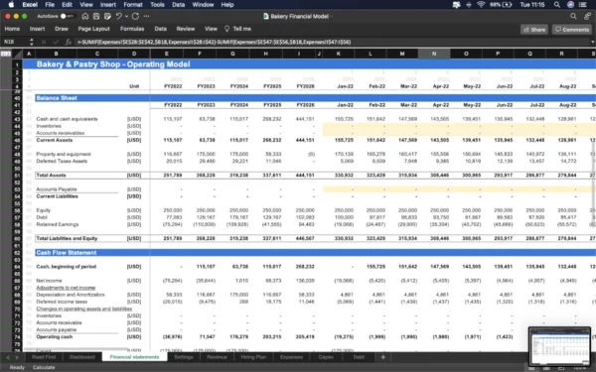The image size is (596, 372).
Task: Open the Comments button
Action: tap(572, 30)
